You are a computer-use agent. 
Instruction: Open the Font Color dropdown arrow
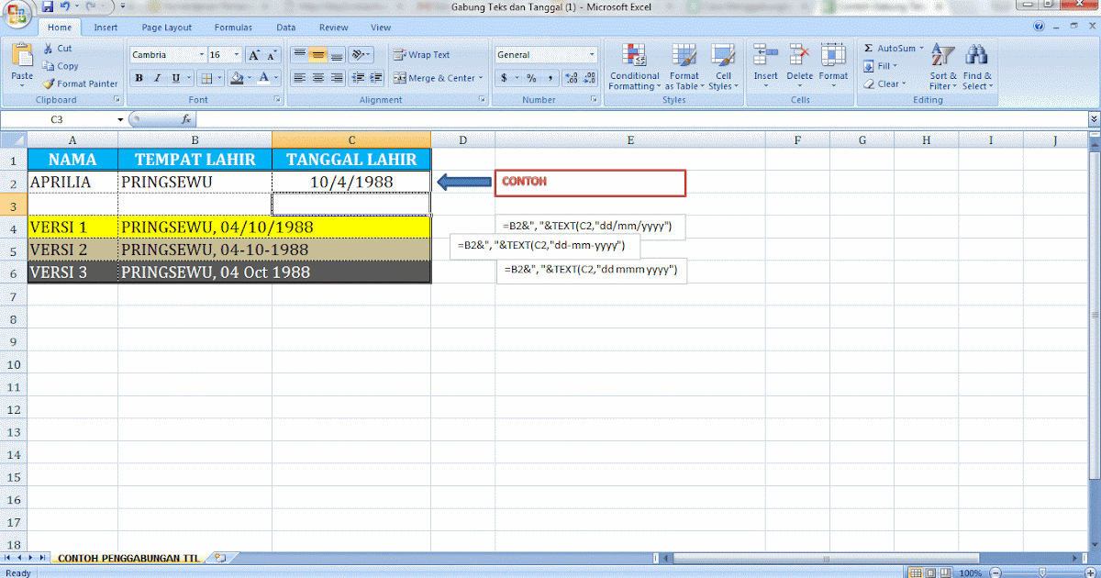[276, 78]
